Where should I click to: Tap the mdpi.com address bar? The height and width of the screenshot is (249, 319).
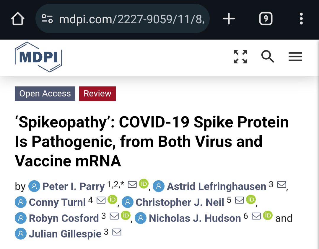coord(133,19)
